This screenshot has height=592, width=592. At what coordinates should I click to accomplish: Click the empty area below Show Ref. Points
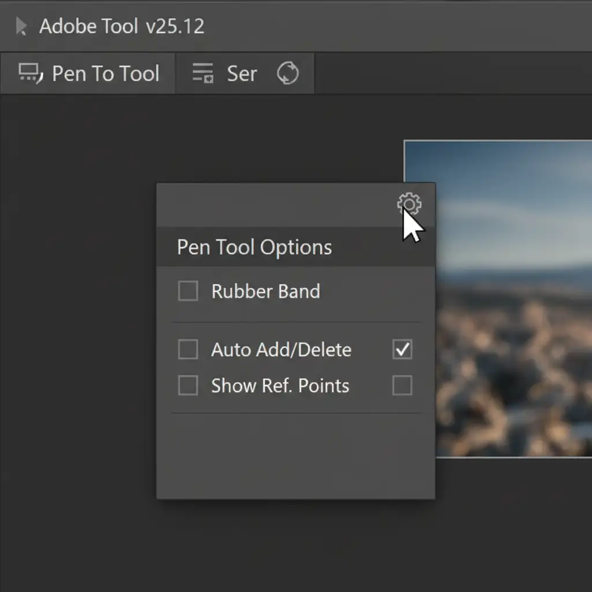pyautogui.click(x=295, y=456)
